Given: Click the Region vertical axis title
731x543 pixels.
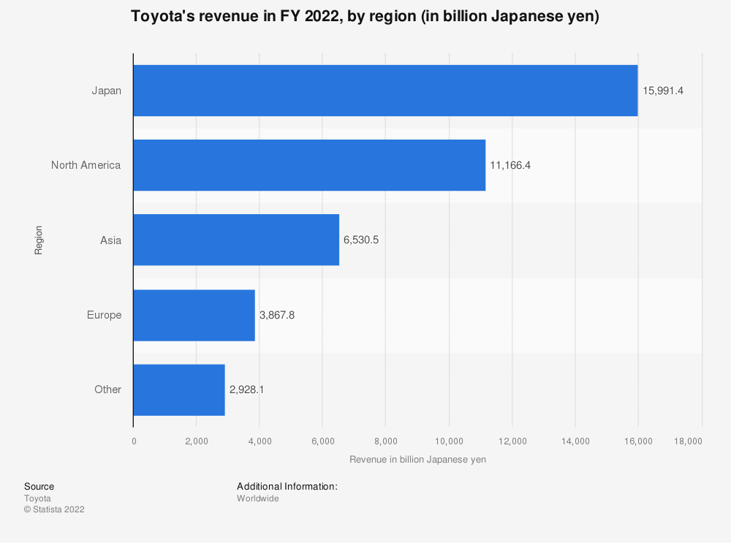Looking at the screenshot, I should [x=37, y=240].
